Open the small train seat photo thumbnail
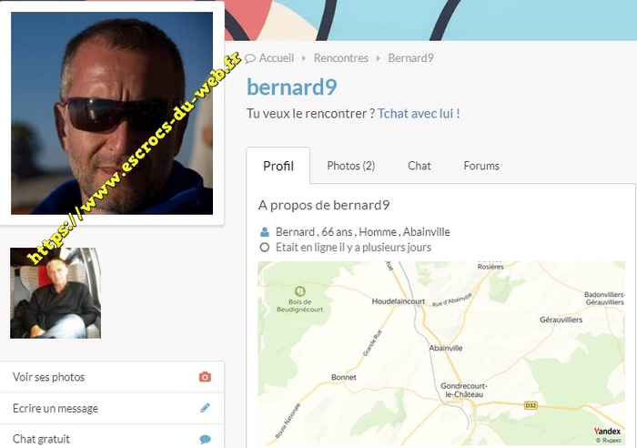Image resolution: width=637 pixels, height=448 pixels. (56, 293)
